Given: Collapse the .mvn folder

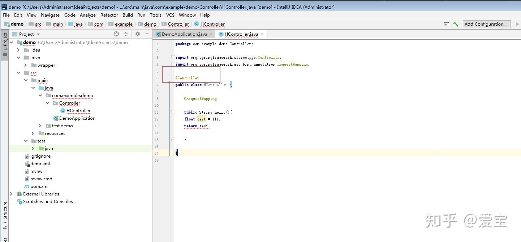Looking at the screenshot, I should pos(18,58).
